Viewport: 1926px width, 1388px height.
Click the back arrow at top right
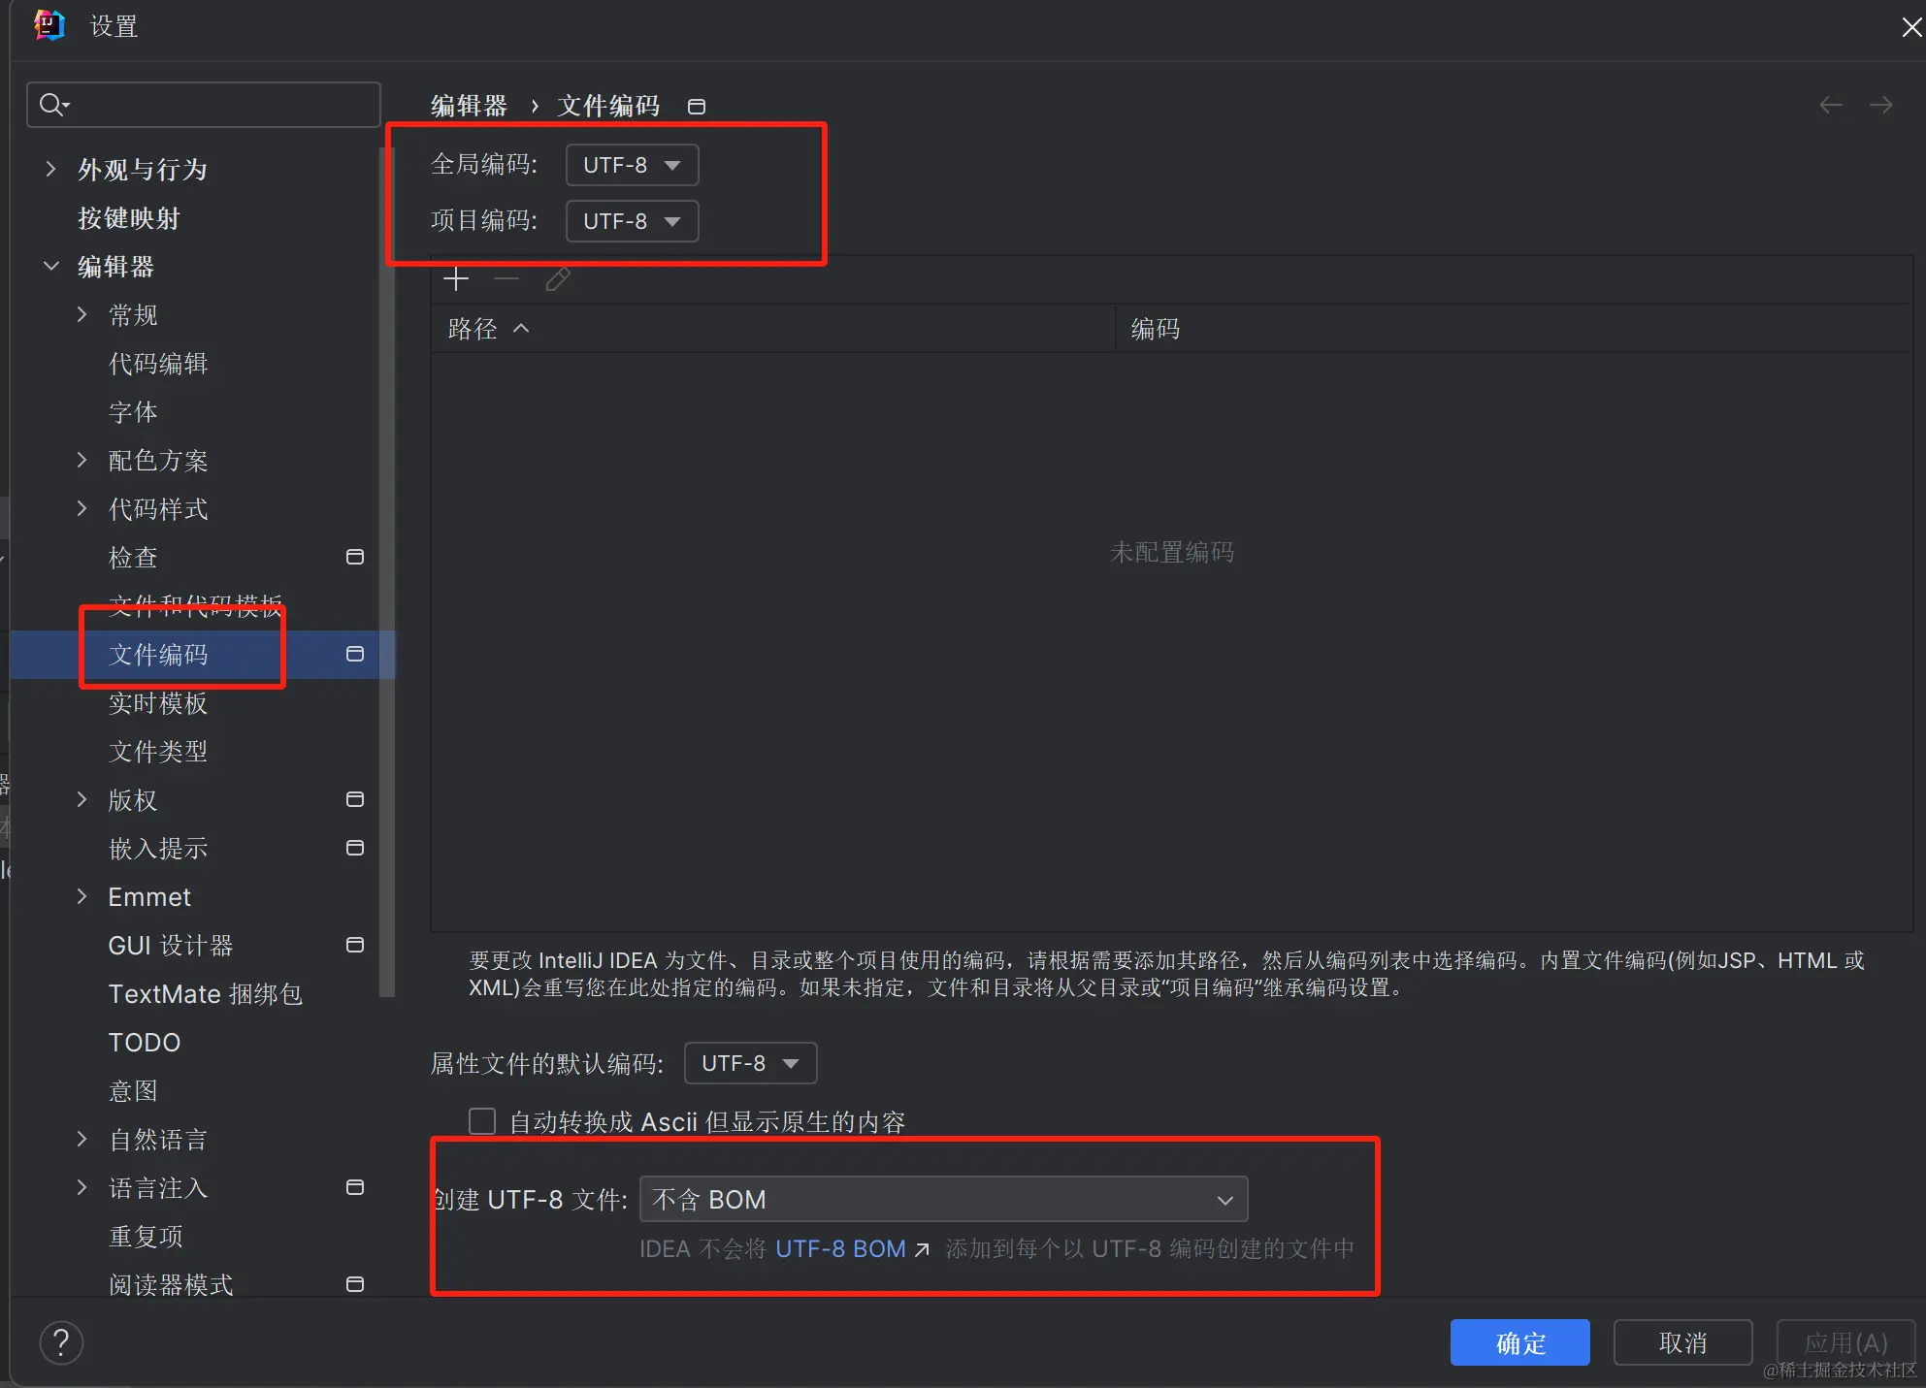(x=1830, y=105)
